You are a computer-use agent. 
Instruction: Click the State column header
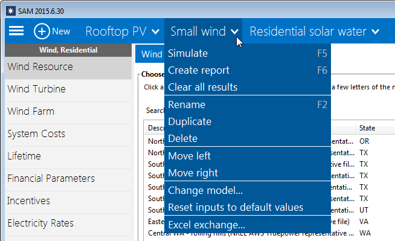click(x=375, y=128)
